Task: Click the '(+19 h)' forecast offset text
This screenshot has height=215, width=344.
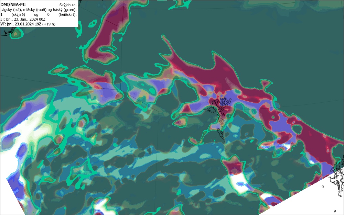Action: click(49, 24)
